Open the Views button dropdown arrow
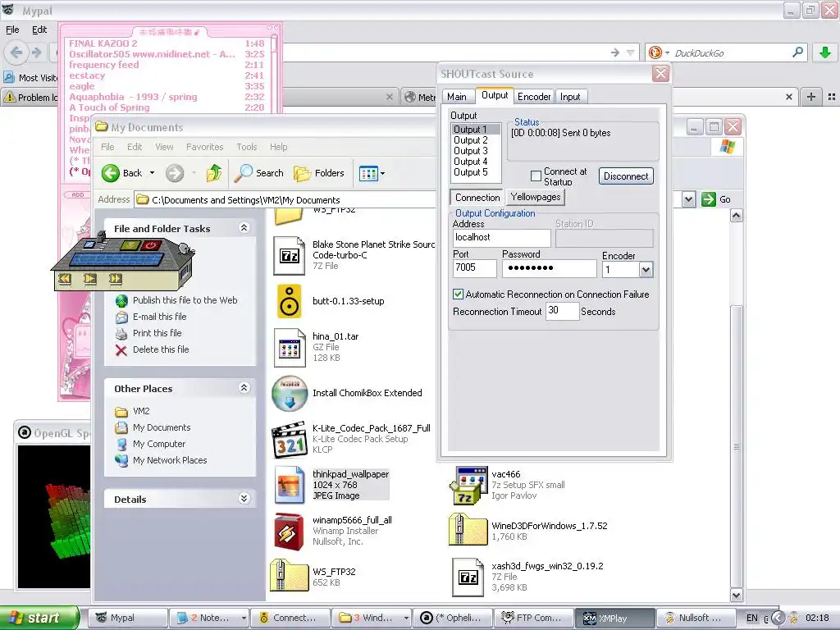The image size is (840, 630). (x=382, y=174)
